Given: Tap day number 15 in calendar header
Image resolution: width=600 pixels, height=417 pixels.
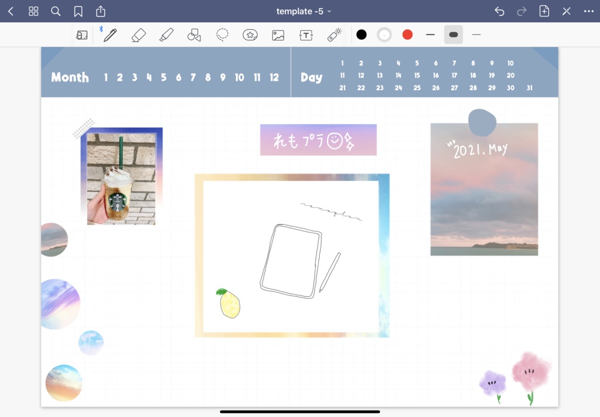Looking at the screenshot, I should 417,76.
